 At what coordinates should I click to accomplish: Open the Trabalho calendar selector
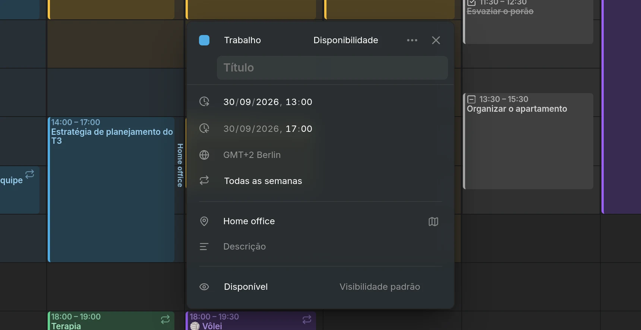point(242,40)
